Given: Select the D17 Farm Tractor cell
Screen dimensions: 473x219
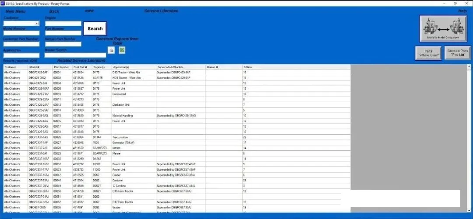Looking at the screenshot, I should [134, 202].
